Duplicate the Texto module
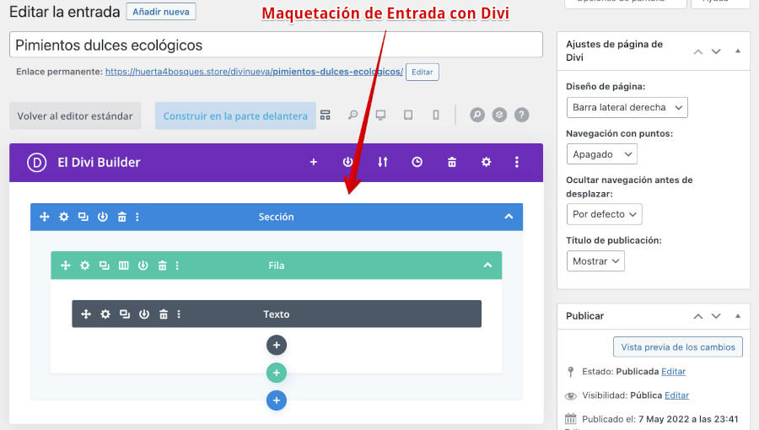 [125, 314]
